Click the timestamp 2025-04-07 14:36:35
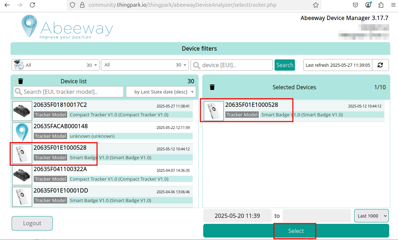Screen dimensions: 398x240 pyautogui.click(x=173, y=170)
